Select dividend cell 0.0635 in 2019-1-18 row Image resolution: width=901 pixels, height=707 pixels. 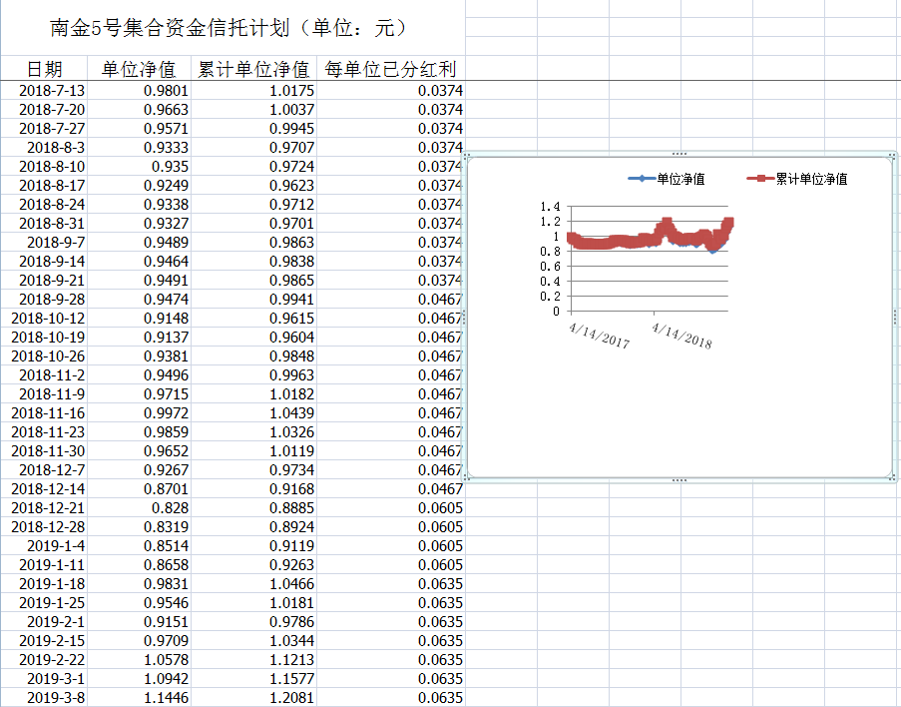[391, 584]
